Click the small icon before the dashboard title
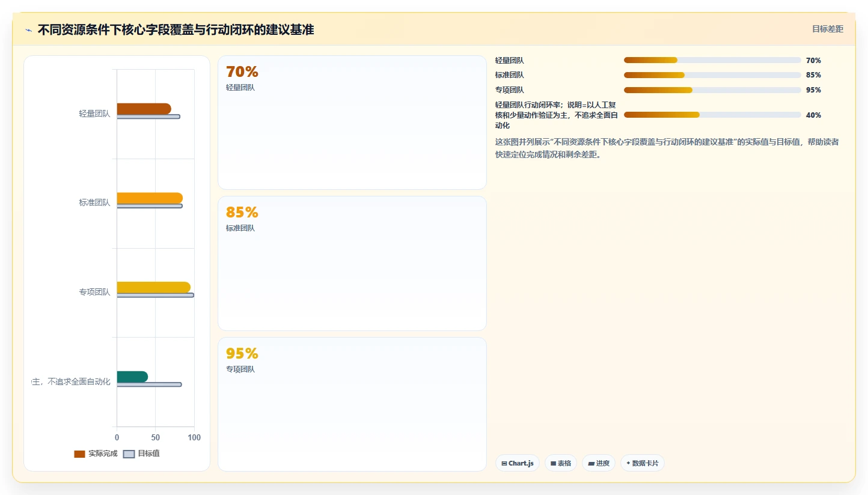The height and width of the screenshot is (495, 868). 28,29
